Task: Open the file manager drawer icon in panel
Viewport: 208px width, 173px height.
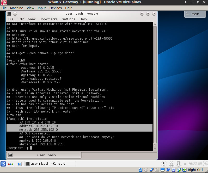Action: [20, 164]
